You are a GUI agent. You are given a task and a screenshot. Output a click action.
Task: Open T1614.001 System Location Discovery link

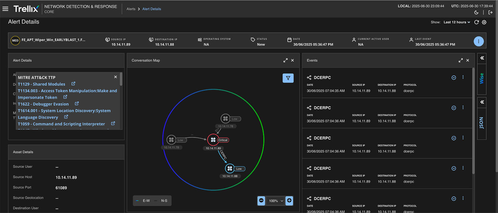pyautogui.click(x=64, y=114)
